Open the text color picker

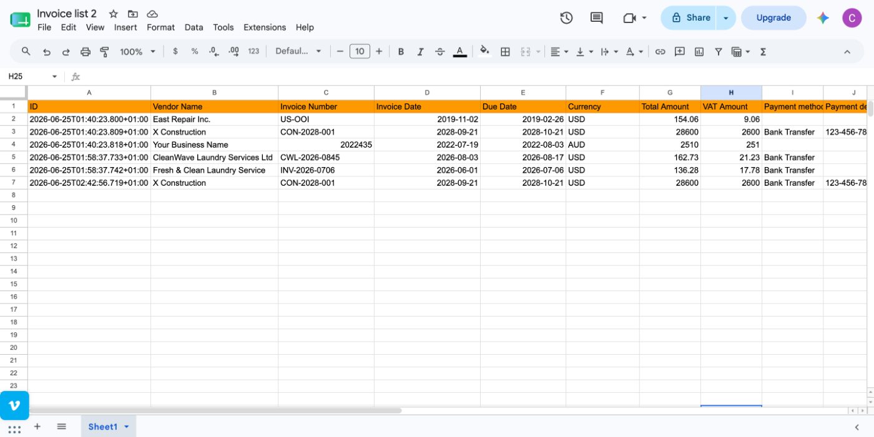point(460,52)
